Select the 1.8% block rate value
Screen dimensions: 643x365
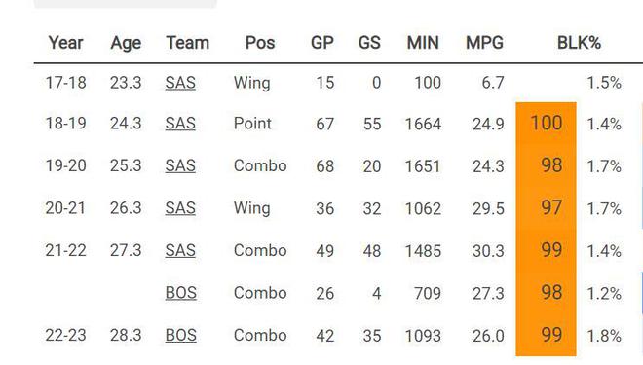tap(604, 336)
